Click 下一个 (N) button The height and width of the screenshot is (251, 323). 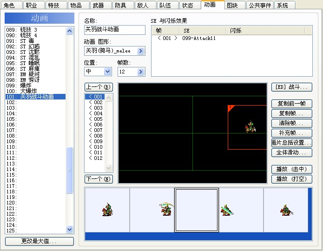click(x=99, y=179)
